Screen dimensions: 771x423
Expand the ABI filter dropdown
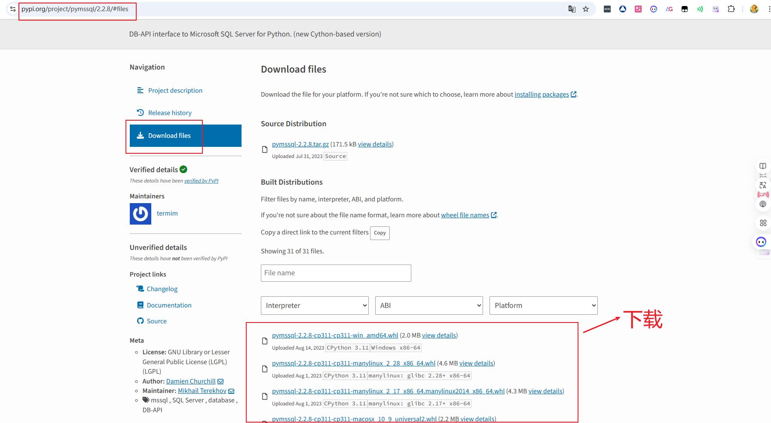(x=429, y=305)
